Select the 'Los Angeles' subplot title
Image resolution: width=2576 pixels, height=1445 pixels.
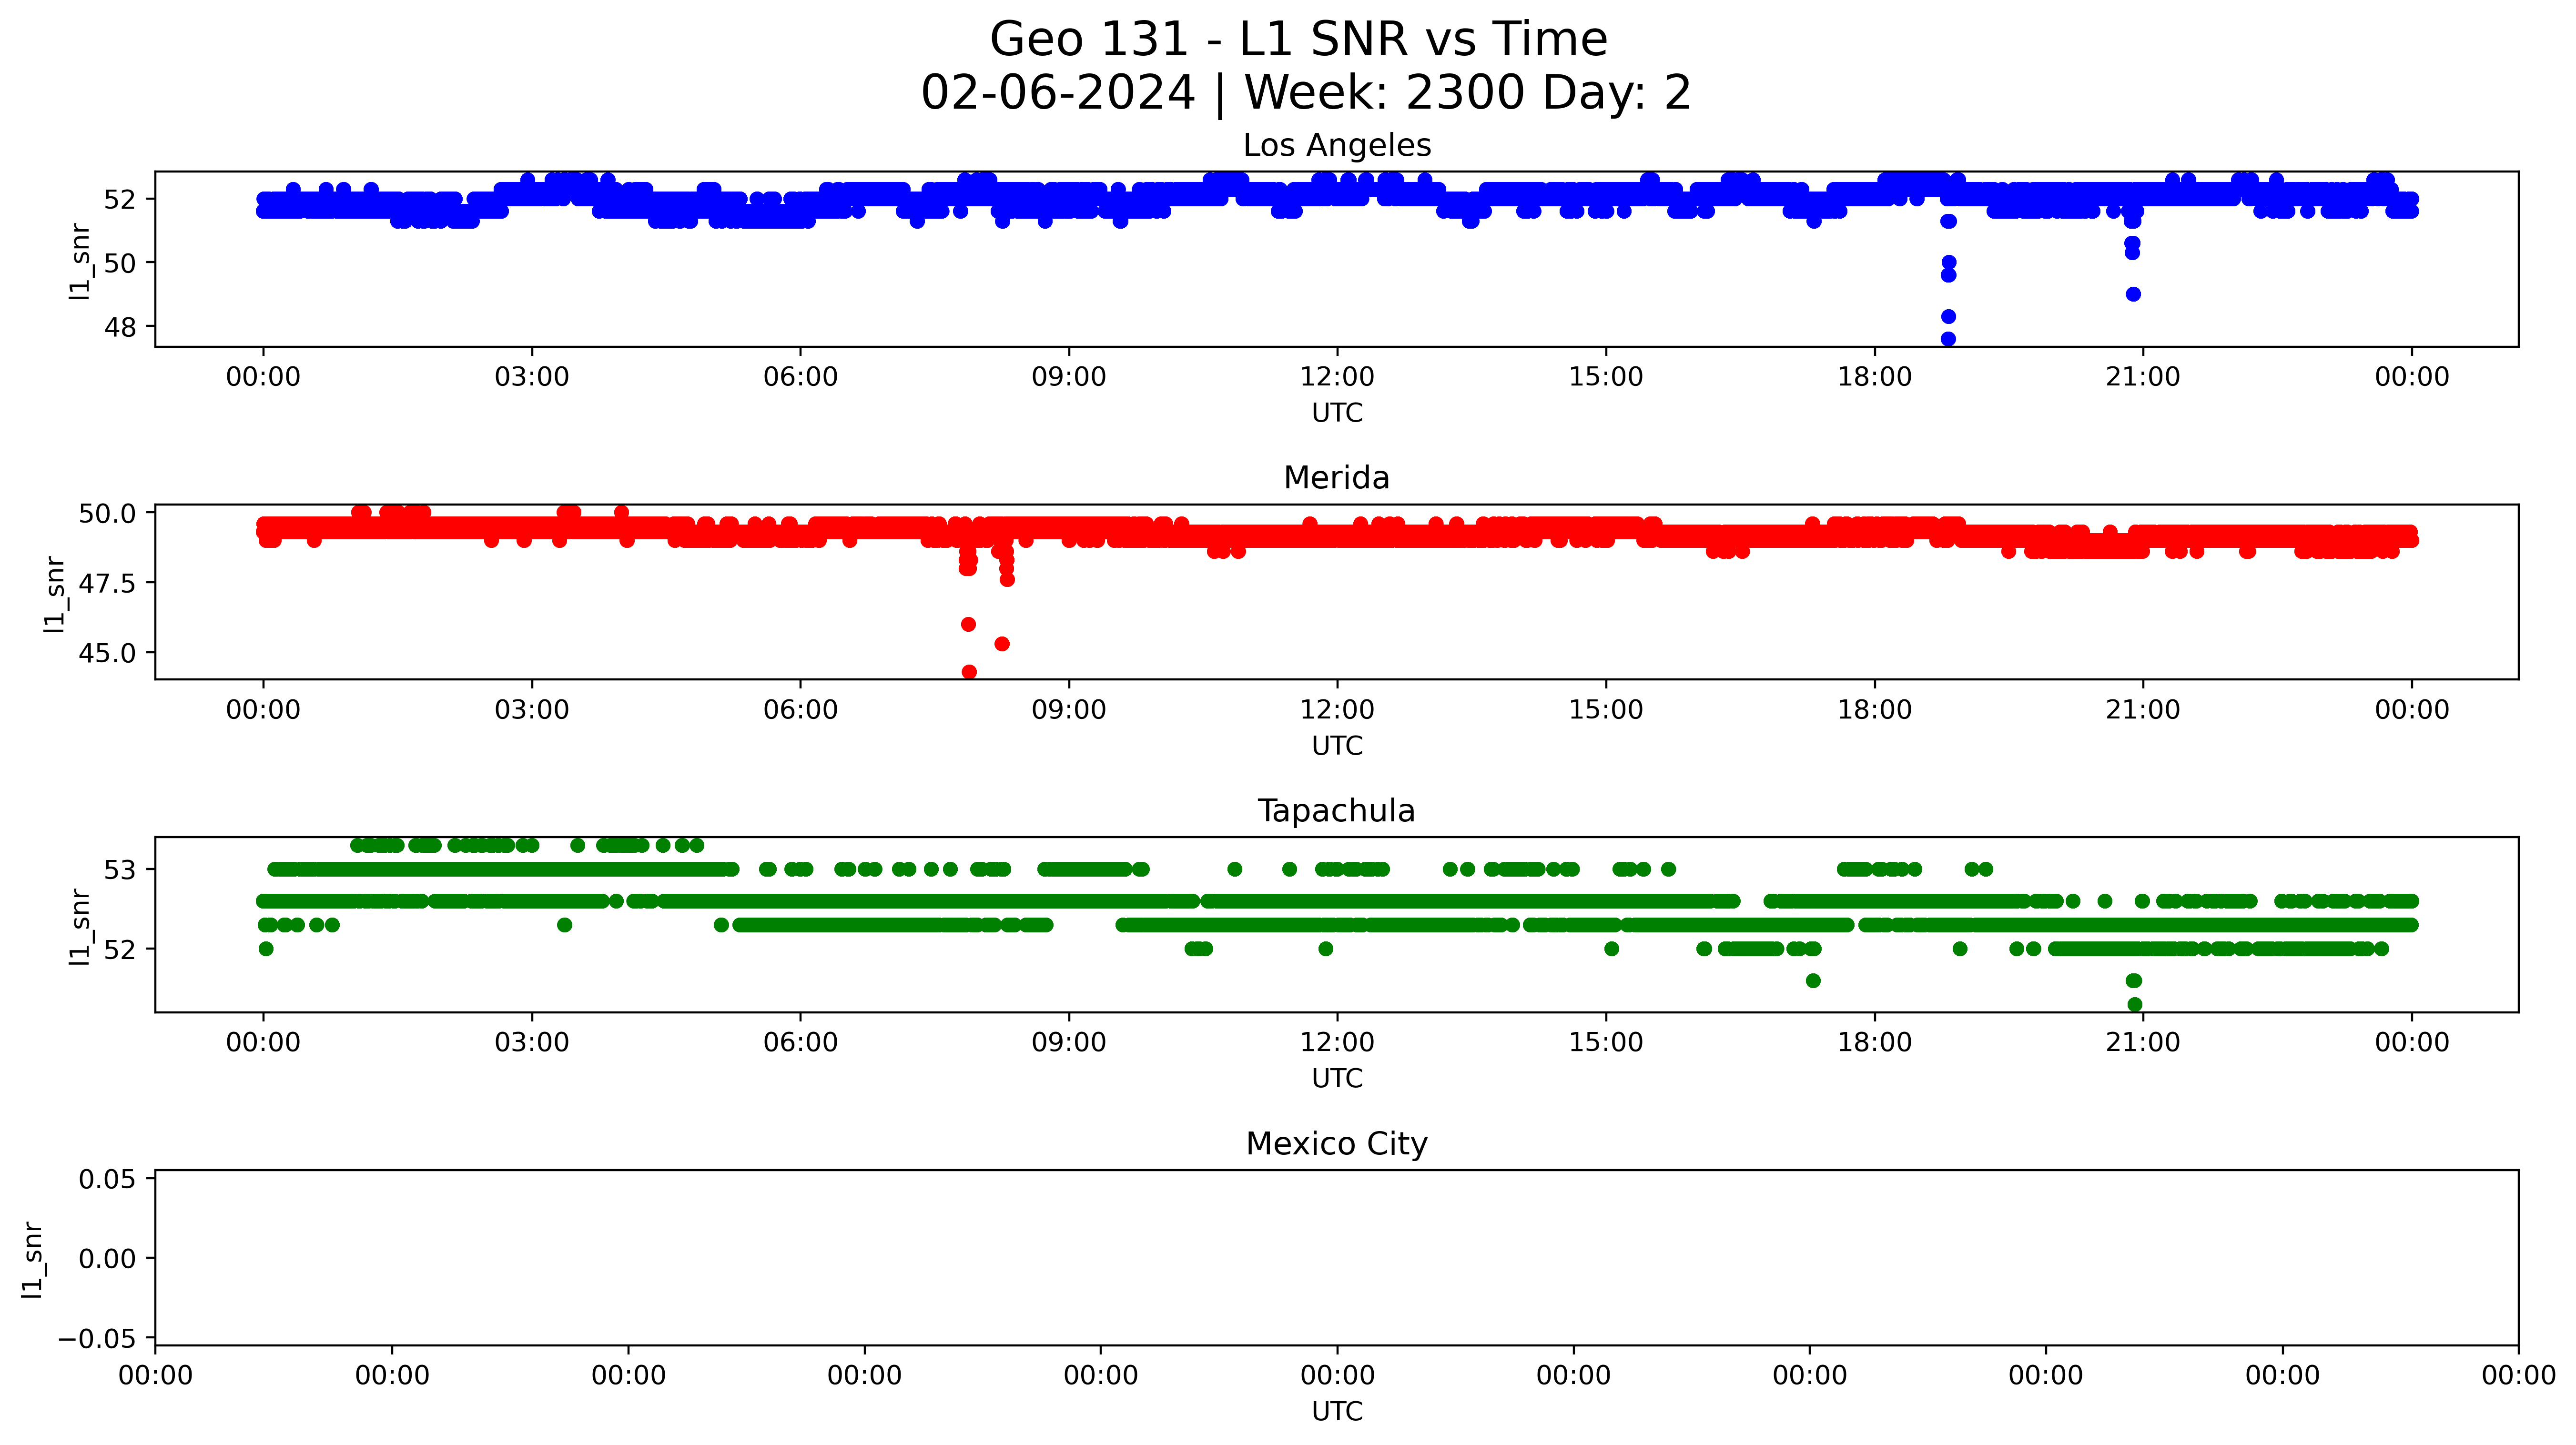click(1337, 146)
